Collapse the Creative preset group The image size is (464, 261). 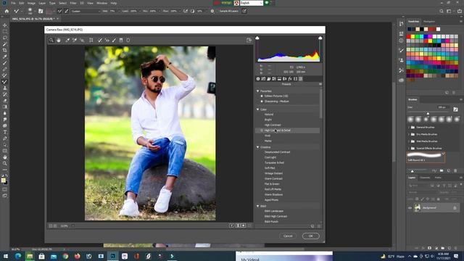[x=258, y=147]
